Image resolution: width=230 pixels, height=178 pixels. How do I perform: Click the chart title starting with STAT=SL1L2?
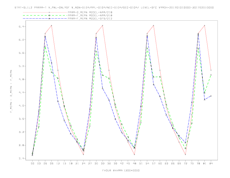pos(114,8)
